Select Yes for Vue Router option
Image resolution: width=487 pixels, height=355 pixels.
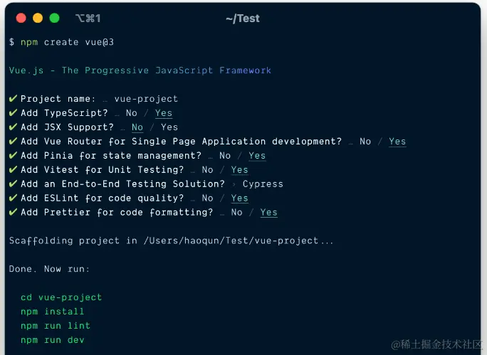click(x=397, y=142)
